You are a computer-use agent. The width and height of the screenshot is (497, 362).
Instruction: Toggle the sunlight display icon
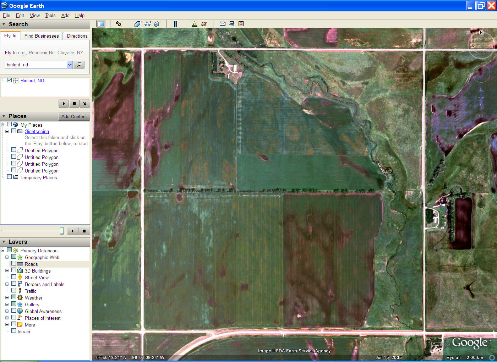tap(194, 24)
